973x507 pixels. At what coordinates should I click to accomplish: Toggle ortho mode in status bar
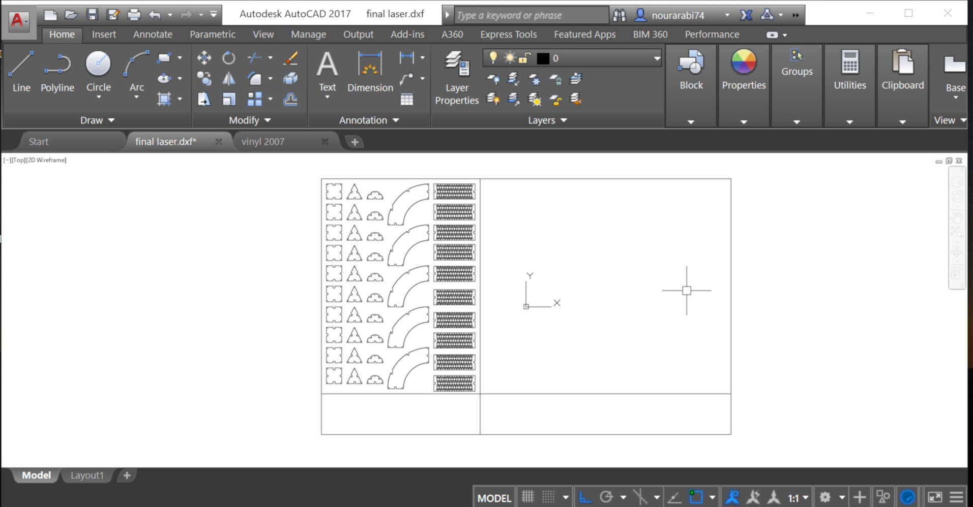tap(585, 497)
